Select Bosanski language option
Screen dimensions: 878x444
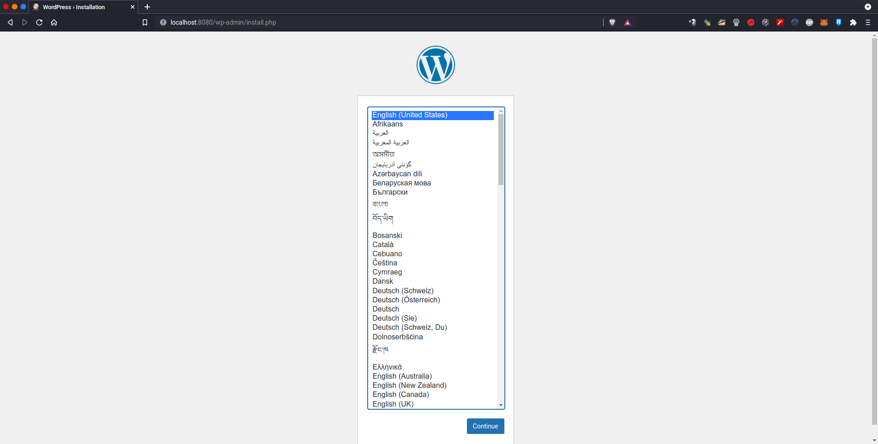(433, 236)
